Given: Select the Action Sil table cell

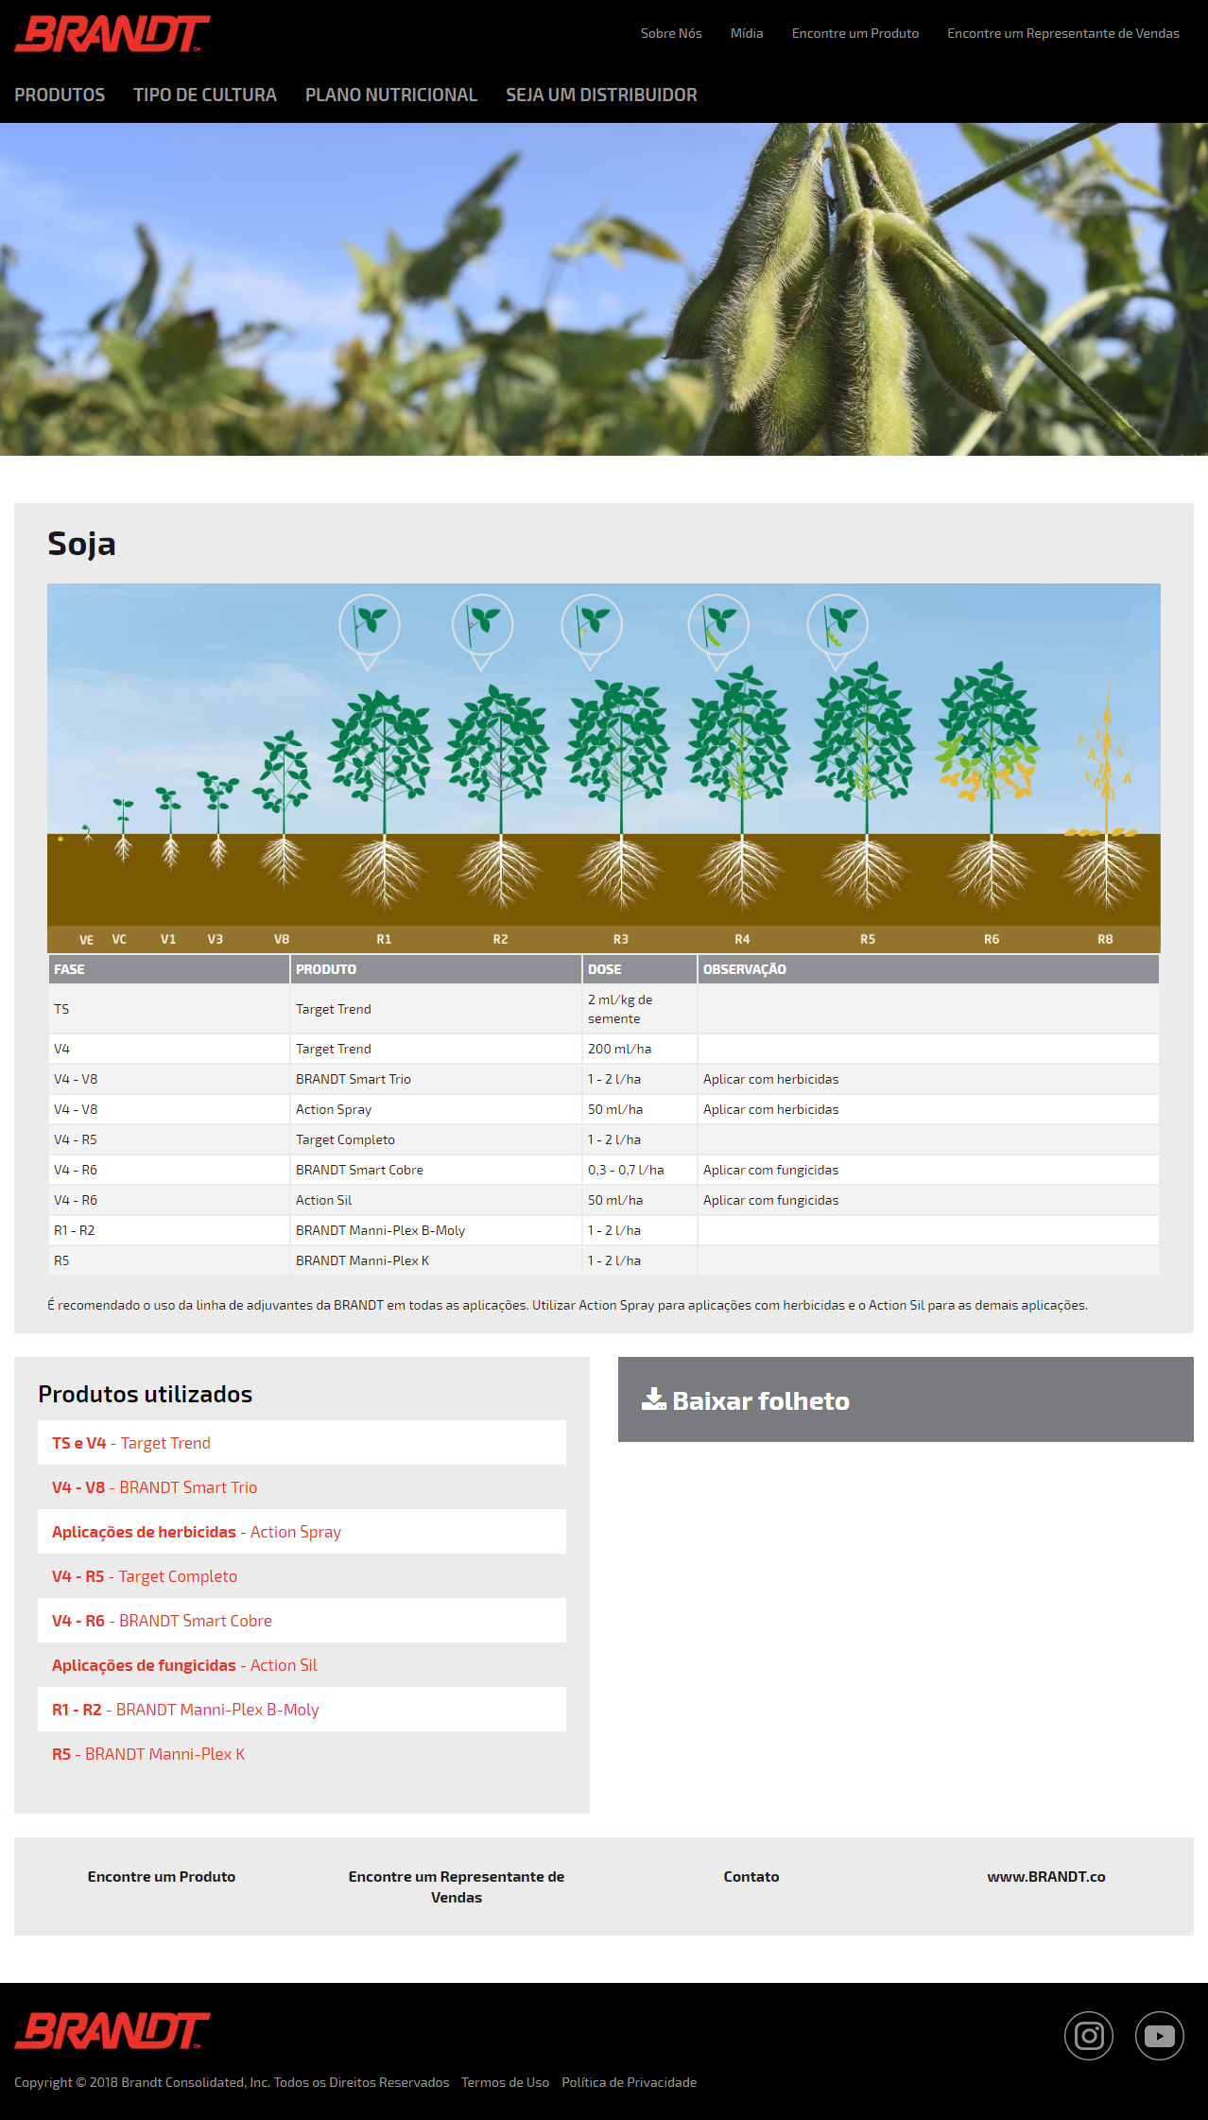Looking at the screenshot, I should (436, 1200).
